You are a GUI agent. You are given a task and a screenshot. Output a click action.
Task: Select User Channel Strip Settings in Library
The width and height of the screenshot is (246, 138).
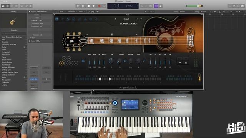(x=14, y=37)
